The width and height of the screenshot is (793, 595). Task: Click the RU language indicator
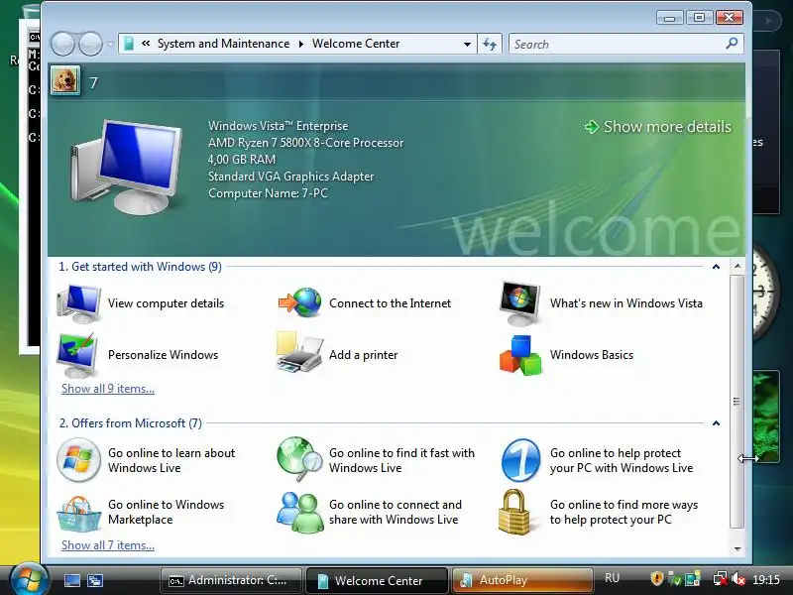pos(612,578)
